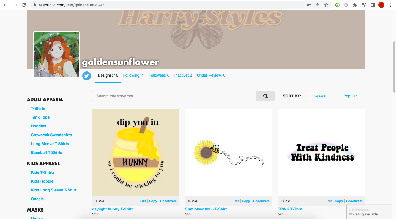This screenshot has height=219, width=396.
Task: Open the Crewneck Sweatshirts category
Action: 51,135
